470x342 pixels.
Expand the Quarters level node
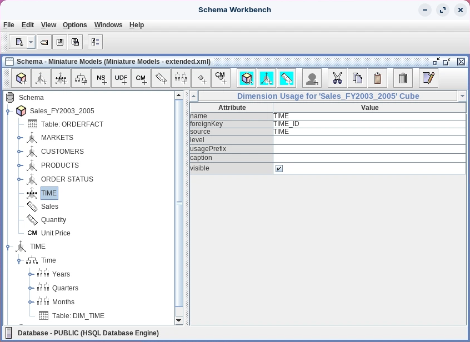pyautogui.click(x=31, y=288)
